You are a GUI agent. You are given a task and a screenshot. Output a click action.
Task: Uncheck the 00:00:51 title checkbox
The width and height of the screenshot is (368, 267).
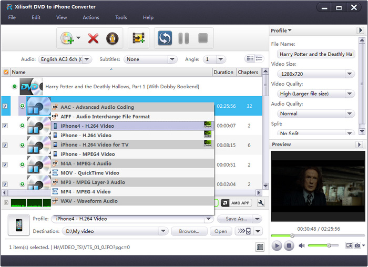(x=5, y=165)
